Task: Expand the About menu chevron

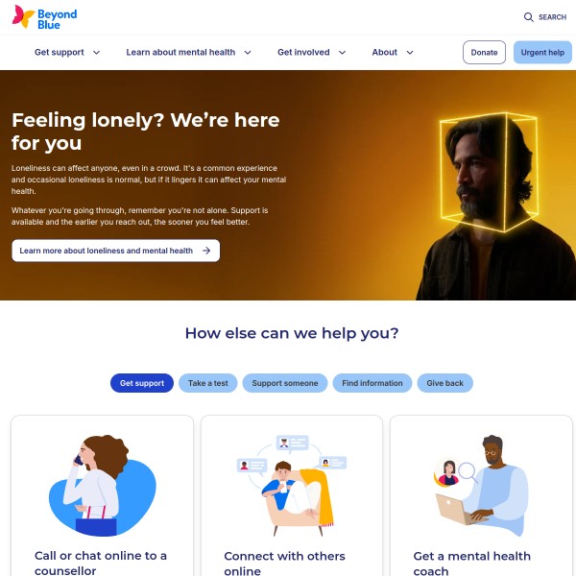Action: pos(410,53)
